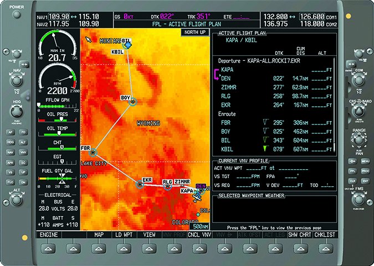
Task: Click the UP key on the autopilot panel
Action: coord(23,173)
